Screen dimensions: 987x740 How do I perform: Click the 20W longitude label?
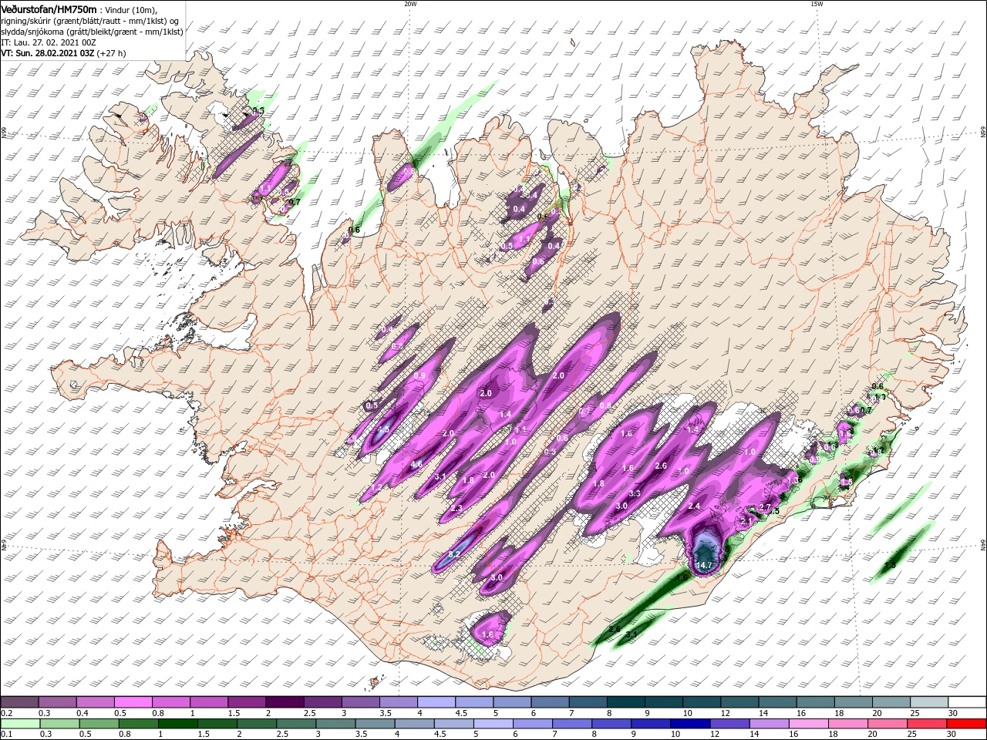pyautogui.click(x=410, y=4)
